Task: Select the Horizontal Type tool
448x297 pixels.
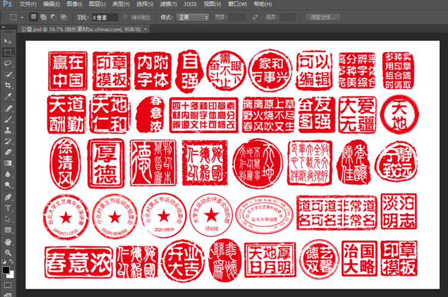Action: coord(8,208)
